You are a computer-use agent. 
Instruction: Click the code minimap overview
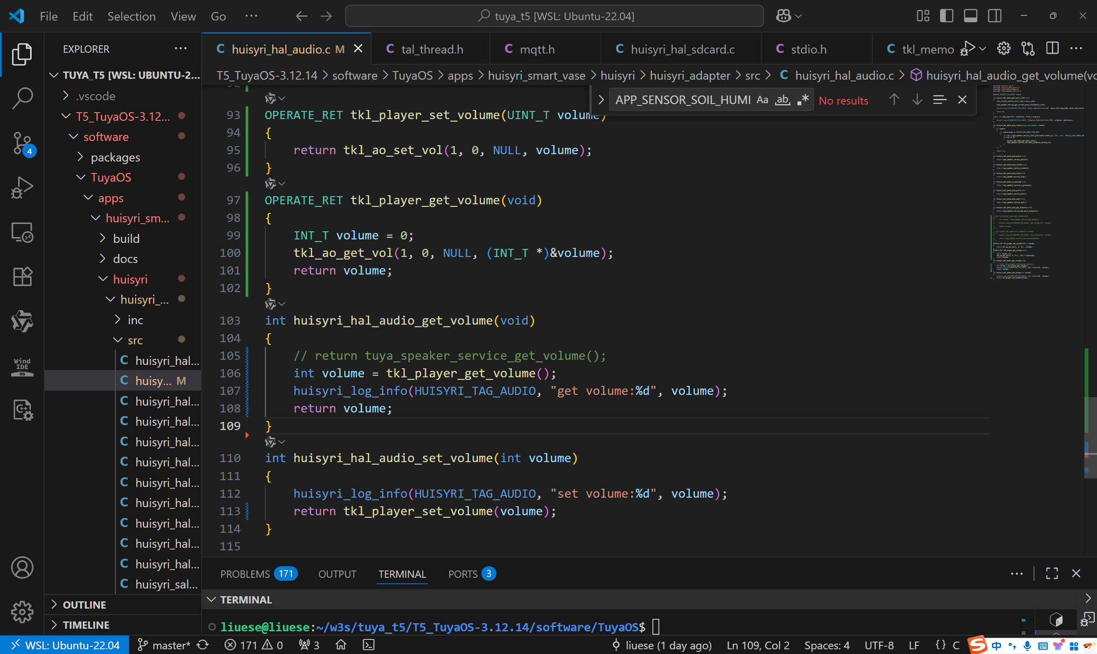pyautogui.click(x=1038, y=185)
